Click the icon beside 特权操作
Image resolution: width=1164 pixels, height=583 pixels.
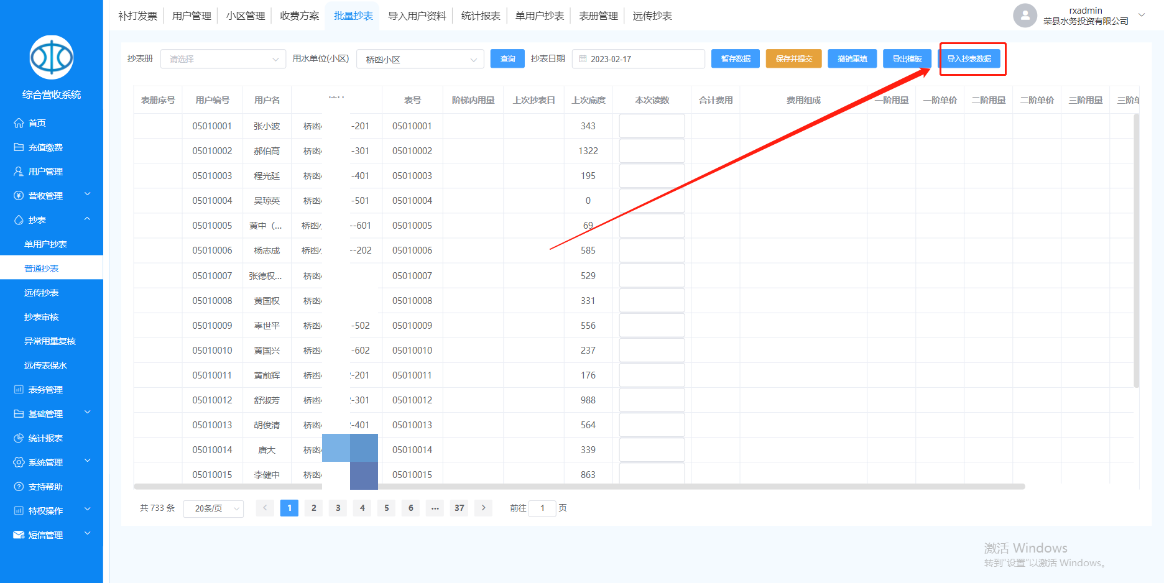pyautogui.click(x=19, y=511)
